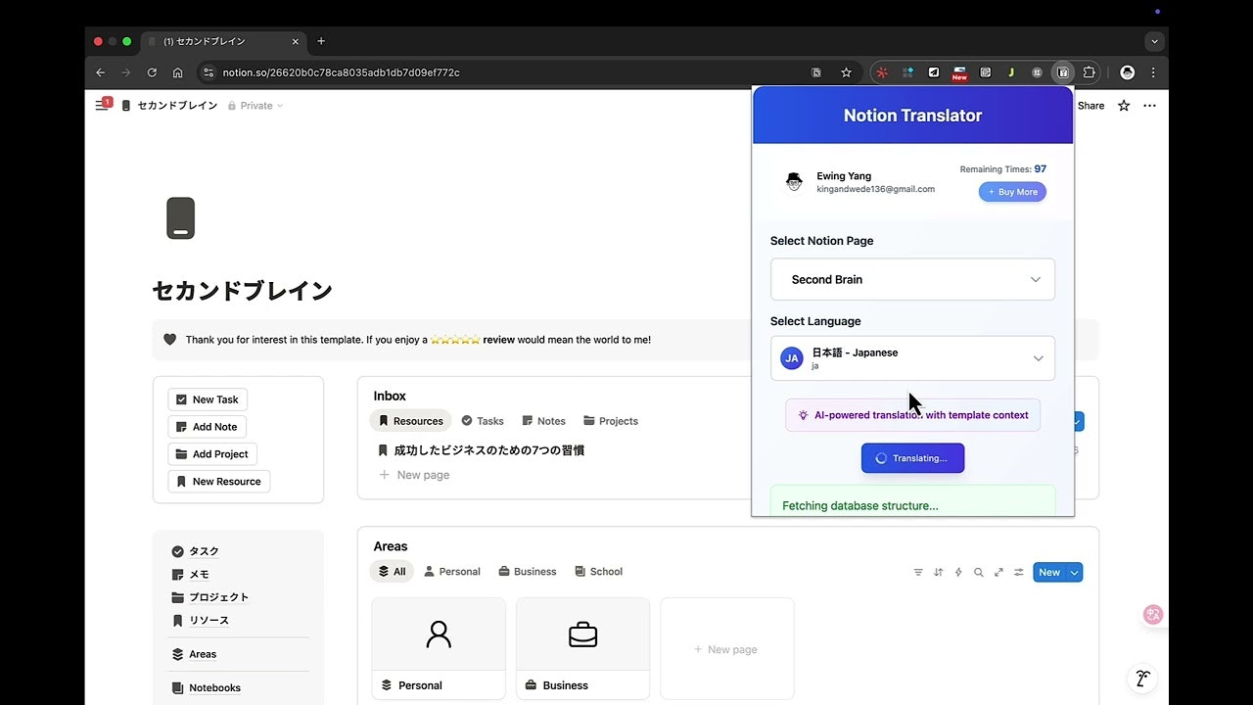Select the Business tab in Areas
This screenshot has width=1253, height=705.
(x=527, y=572)
